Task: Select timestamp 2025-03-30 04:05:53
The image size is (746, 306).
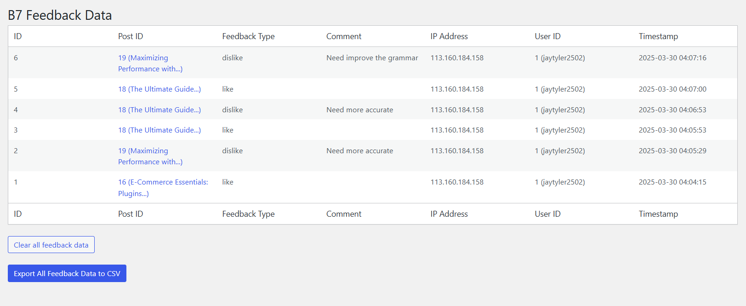Action: pos(672,130)
